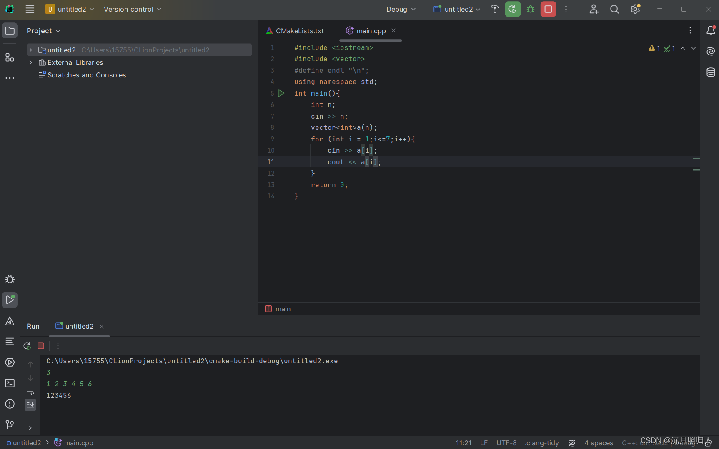Viewport: 719px width, 449px height.
Task: Click run gutter arrow beside main()
Action: pos(281,93)
